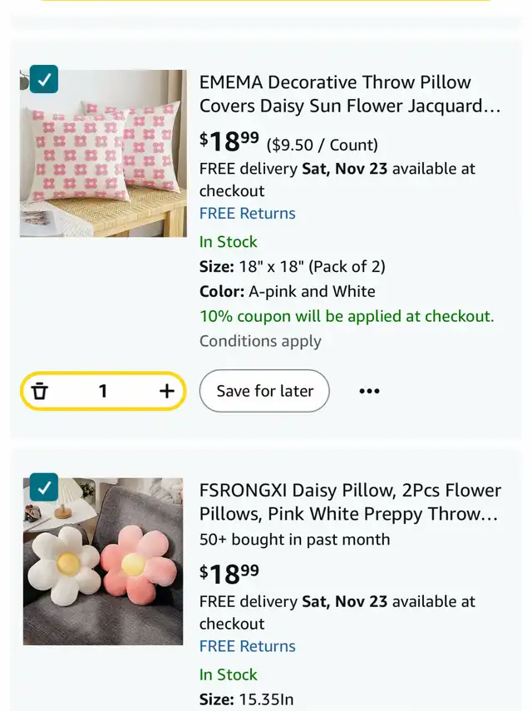Tap the yellow button at the page top

266,2
